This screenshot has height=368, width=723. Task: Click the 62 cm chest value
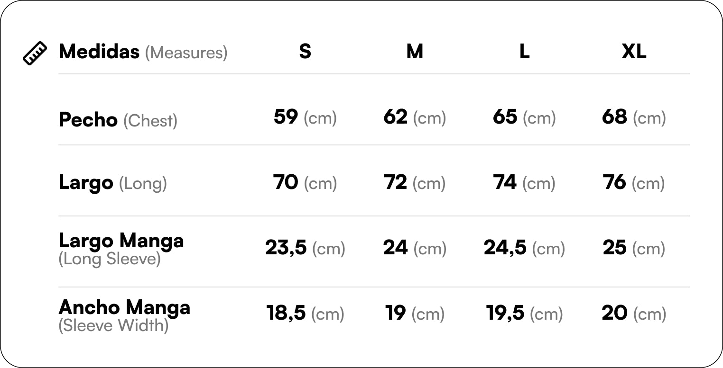415,117
